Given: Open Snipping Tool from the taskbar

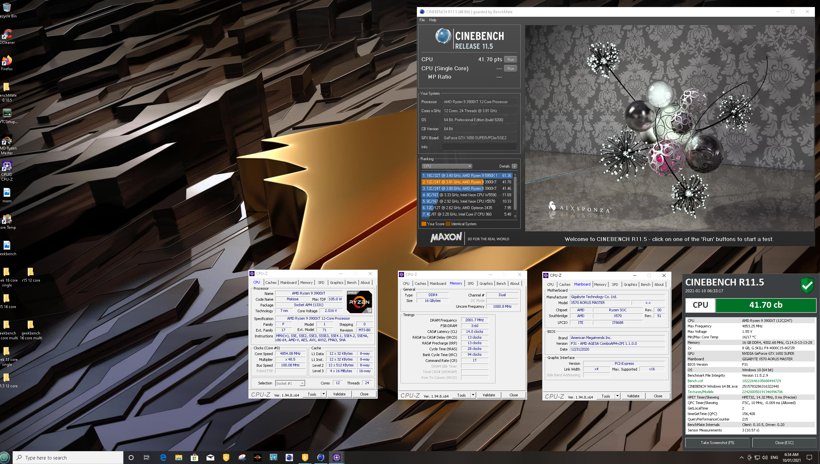Looking at the screenshot, I should pyautogui.click(x=242, y=458).
